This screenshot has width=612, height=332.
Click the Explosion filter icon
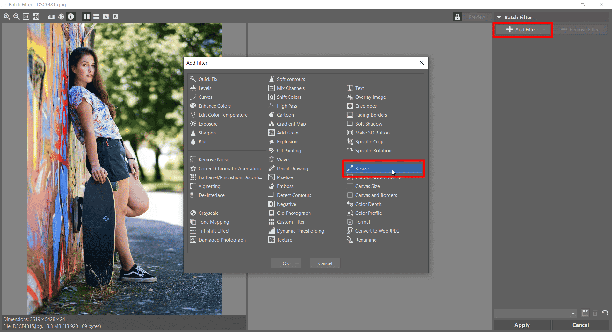coord(272,141)
